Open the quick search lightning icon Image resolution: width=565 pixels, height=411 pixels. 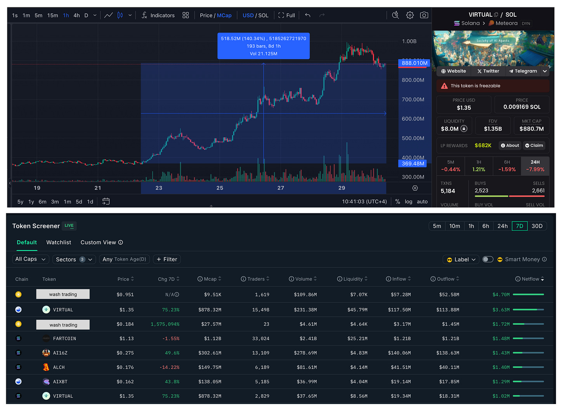395,15
